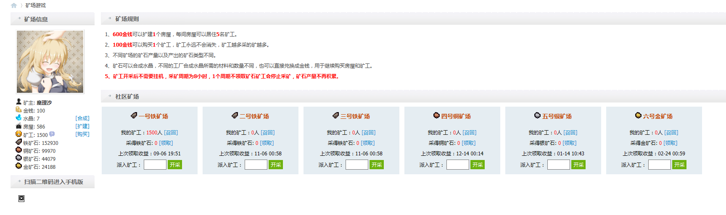Focus the 派入矿工 input in 二号铁矿场

(x=256, y=165)
